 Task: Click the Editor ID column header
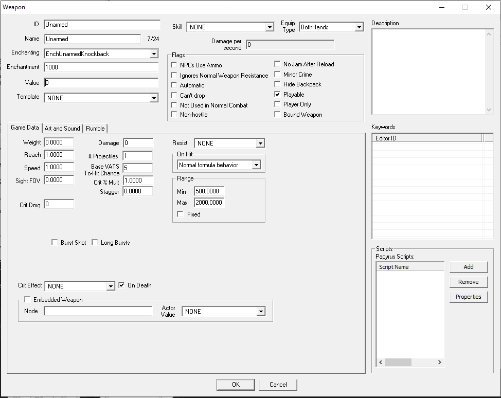(427, 138)
